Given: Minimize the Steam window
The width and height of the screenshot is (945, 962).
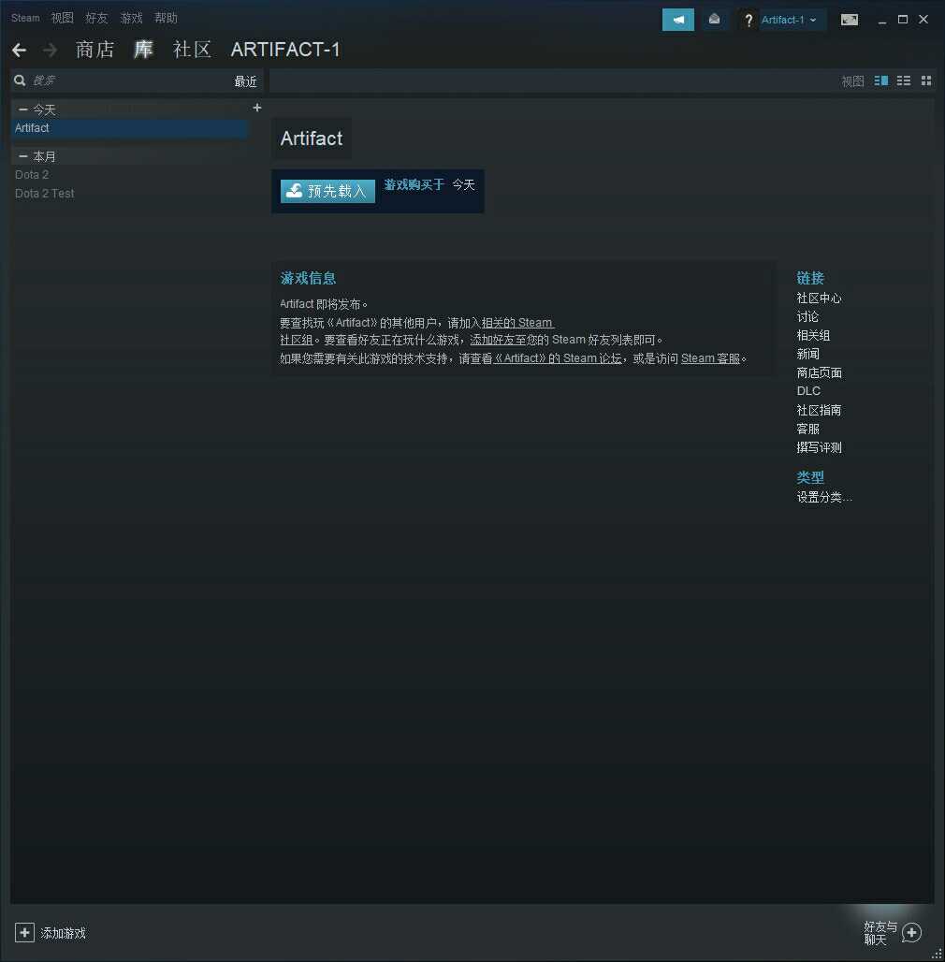Looking at the screenshot, I should [x=881, y=21].
